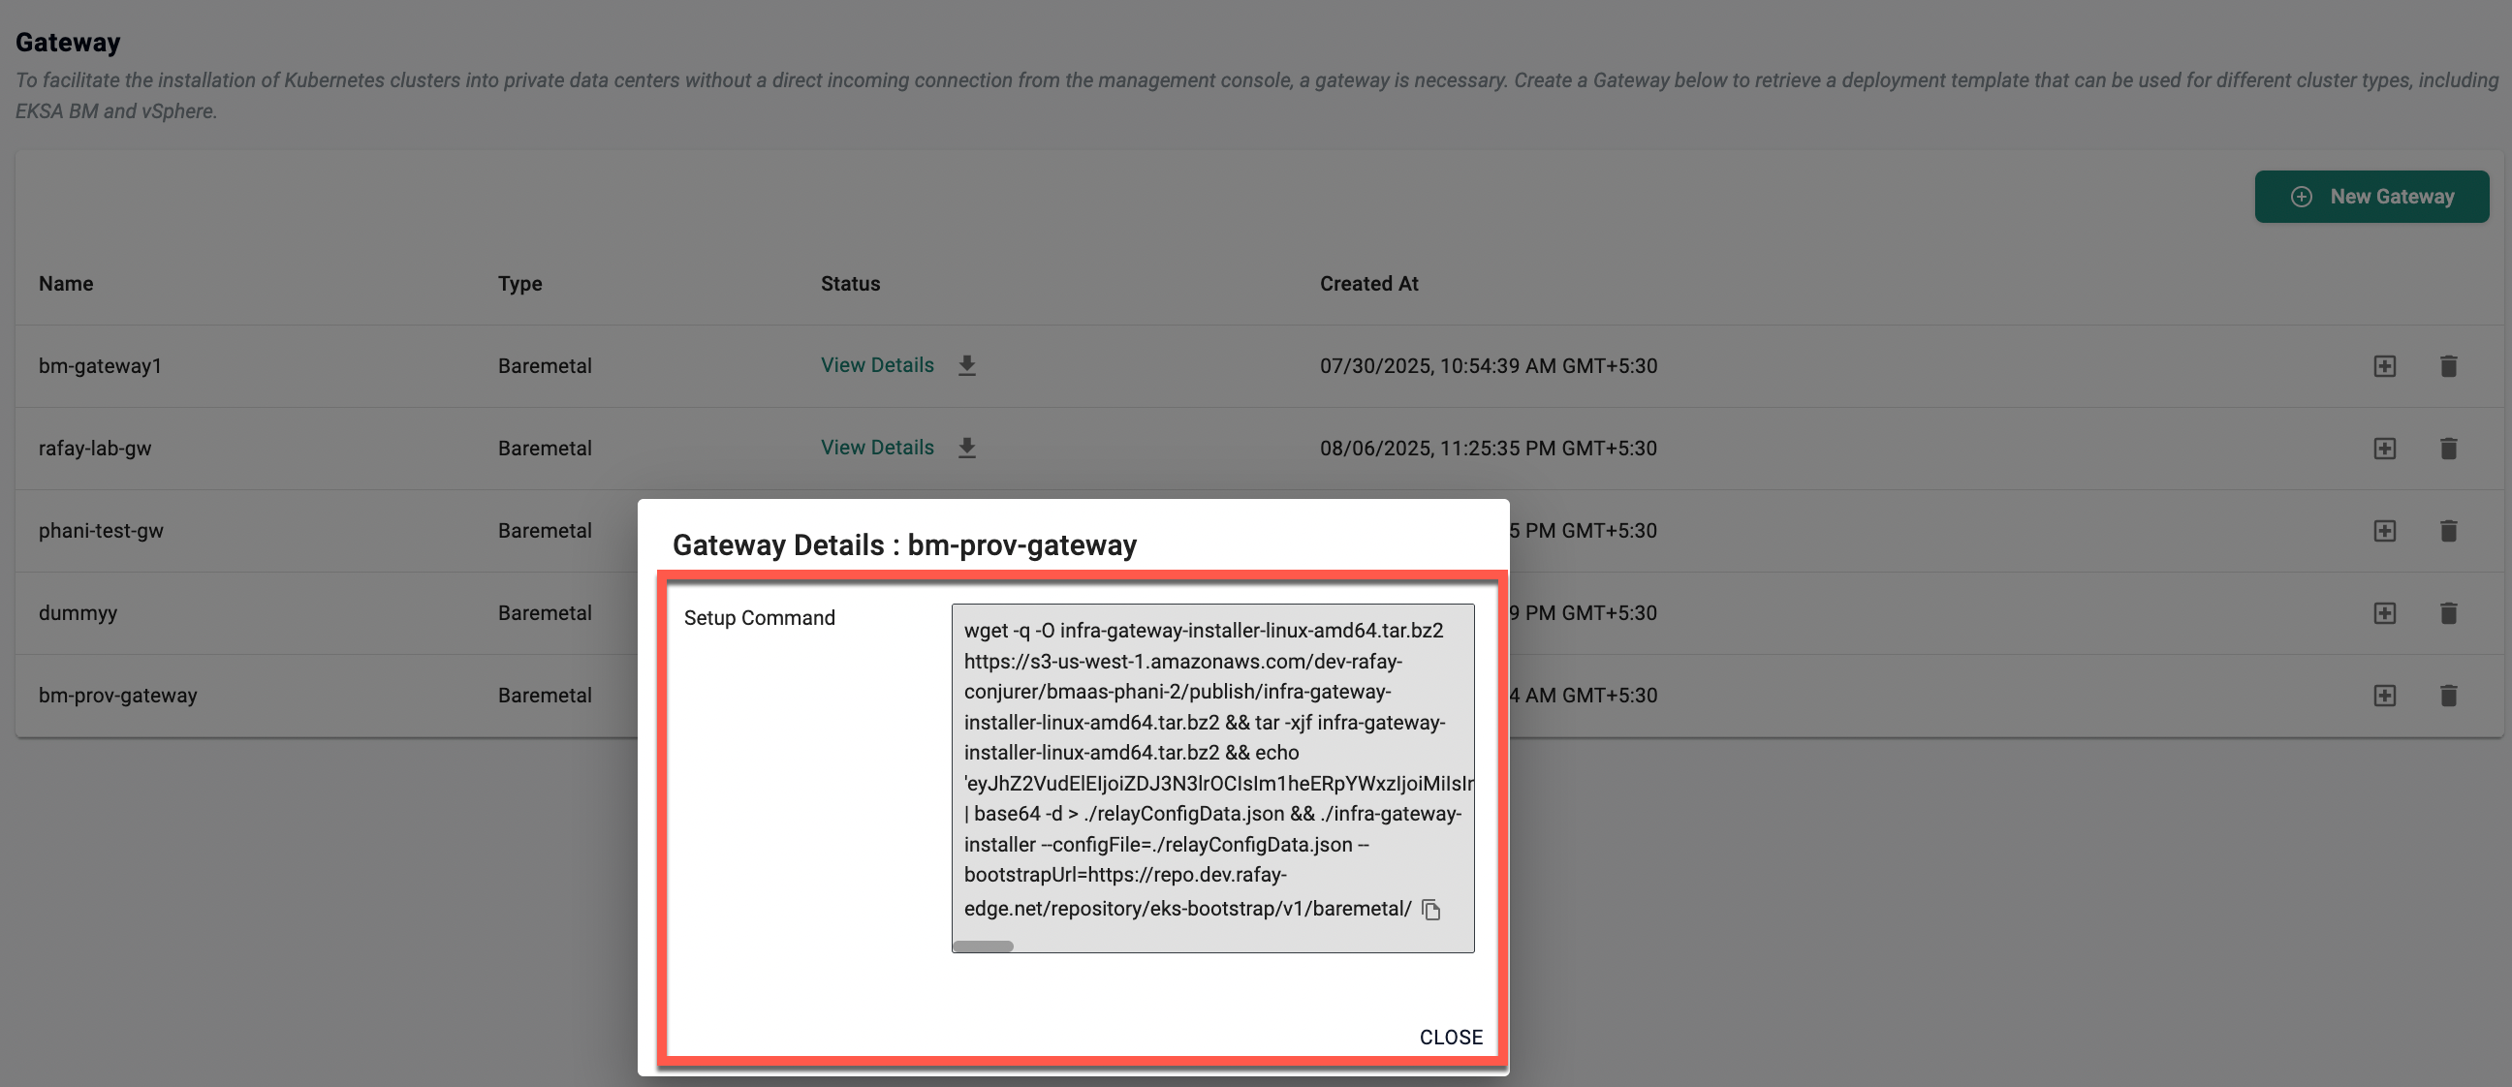Delete the phani-test-gw gateway
The height and width of the screenshot is (1087, 2512).
coord(2450,530)
